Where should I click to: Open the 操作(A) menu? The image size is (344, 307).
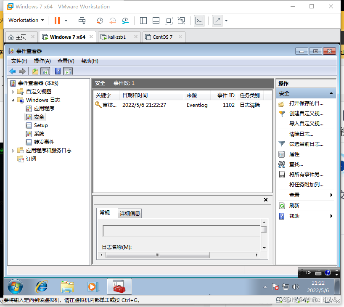coord(42,61)
